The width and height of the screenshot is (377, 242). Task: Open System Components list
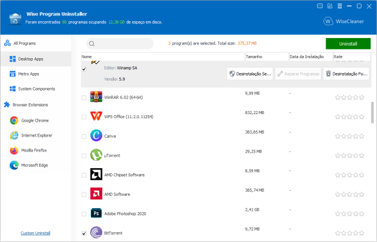coord(36,89)
